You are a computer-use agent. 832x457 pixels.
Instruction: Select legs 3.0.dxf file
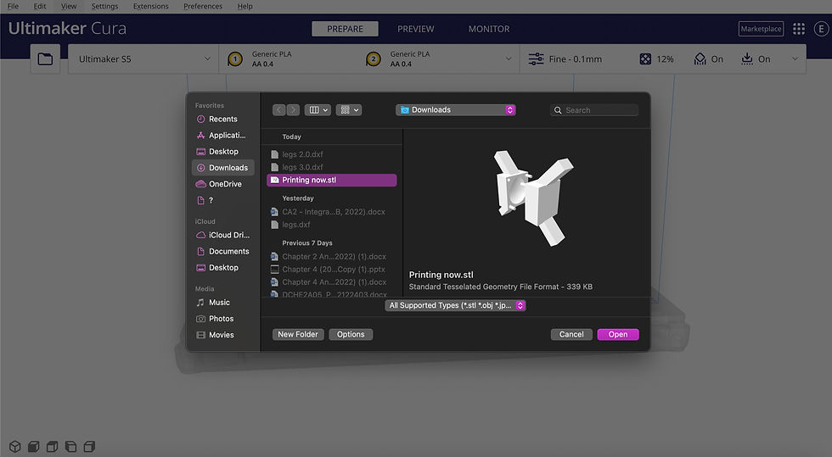332,167
